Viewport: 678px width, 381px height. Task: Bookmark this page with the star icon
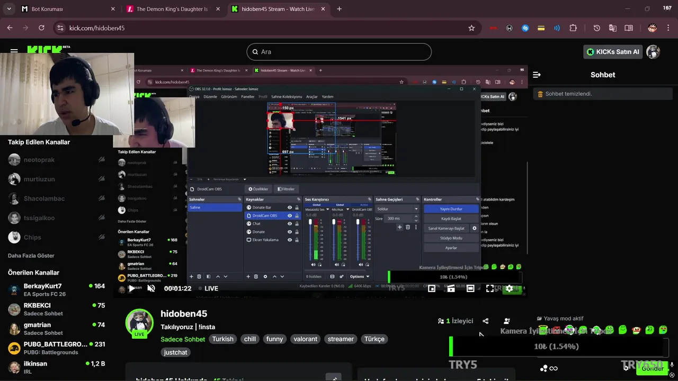[x=471, y=28]
